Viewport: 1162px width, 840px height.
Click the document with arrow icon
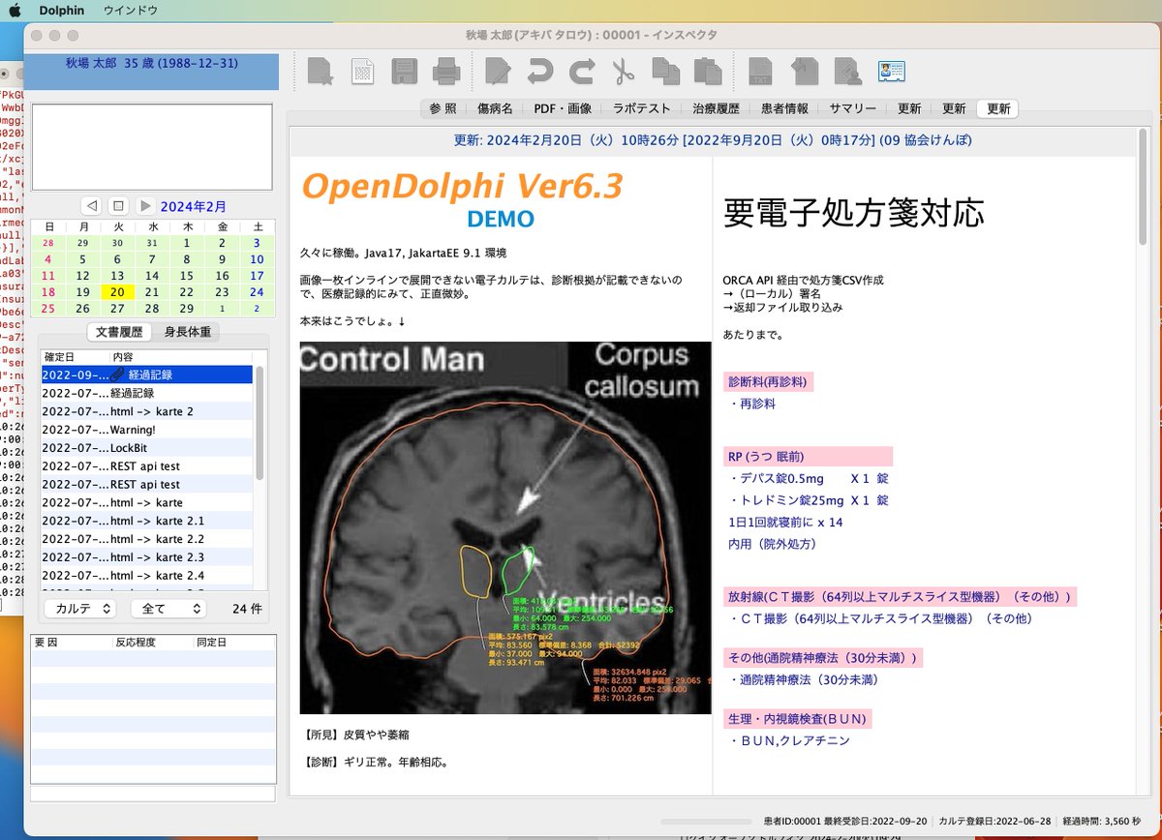pyautogui.click(x=805, y=72)
